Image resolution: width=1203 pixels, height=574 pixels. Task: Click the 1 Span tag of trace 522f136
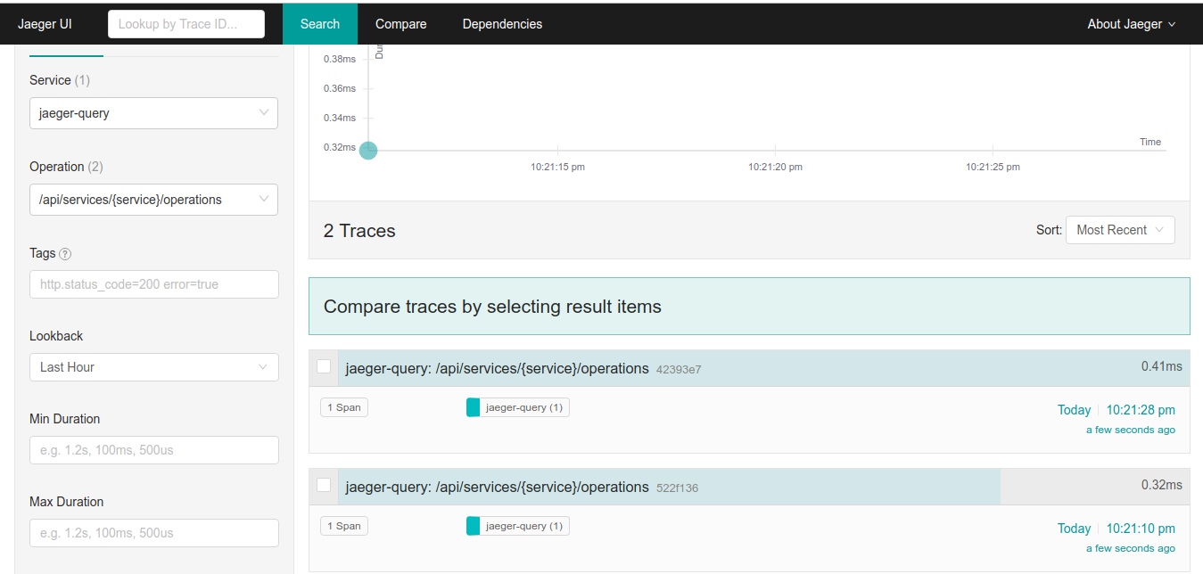pyautogui.click(x=344, y=526)
